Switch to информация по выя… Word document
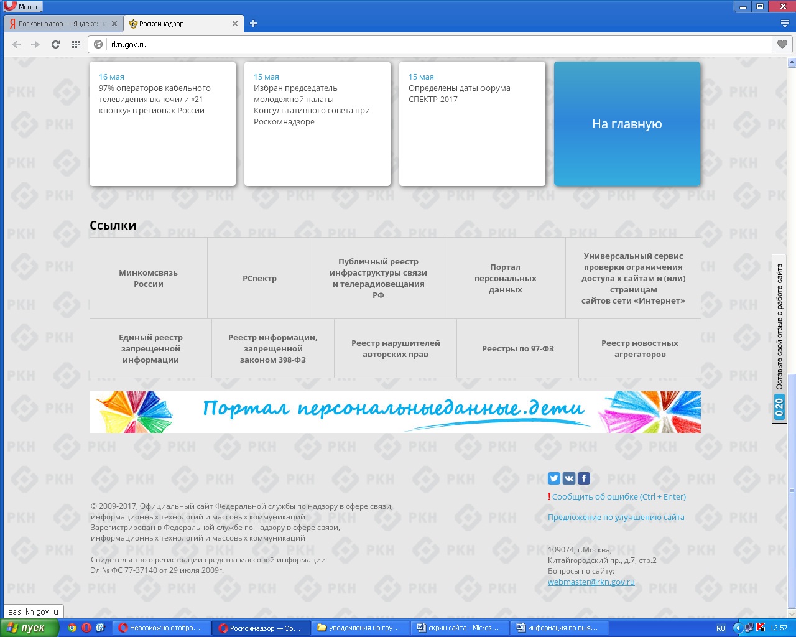 point(560,628)
